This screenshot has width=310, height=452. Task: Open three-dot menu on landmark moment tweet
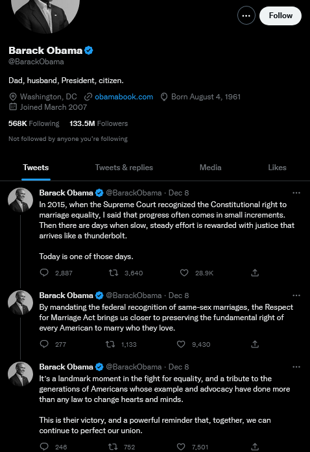pos(296,367)
